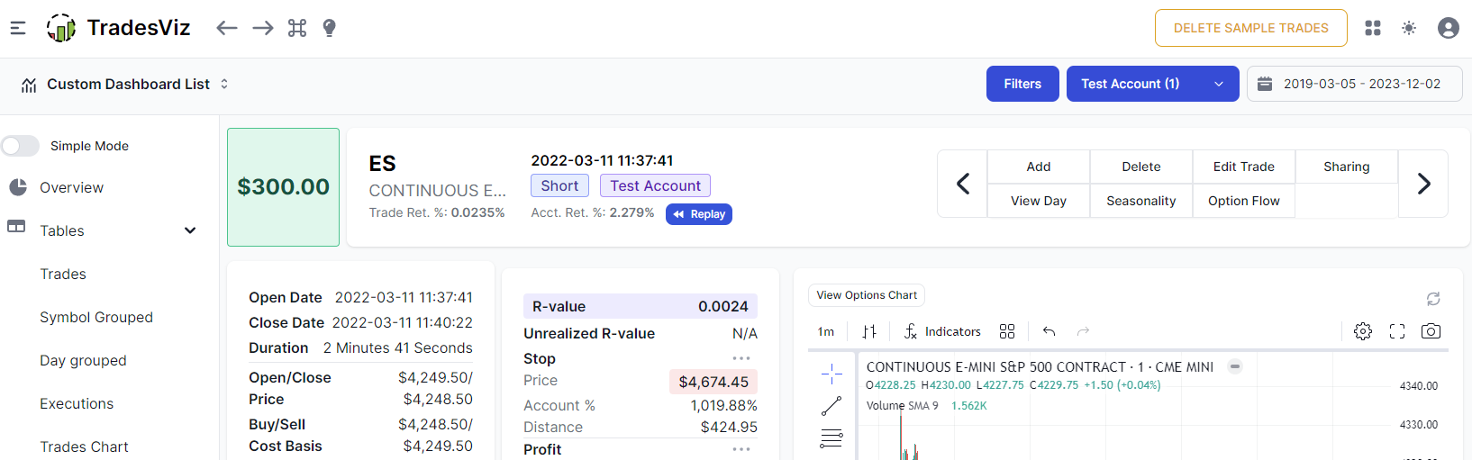Click the Replay button
This screenshot has height=460, width=1472.
pos(699,214)
